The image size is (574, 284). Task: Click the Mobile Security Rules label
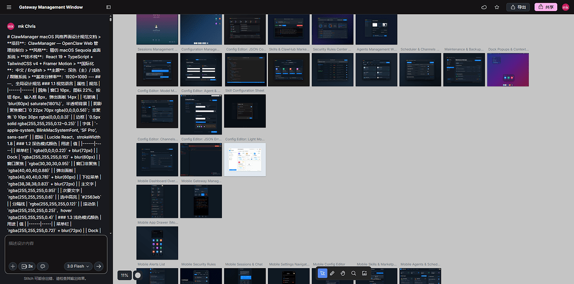pyautogui.click(x=199, y=264)
